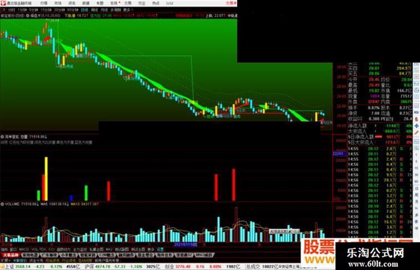Select the red 关联品种 tab
The height and width of the screenshot is (270, 420).
(11, 255)
